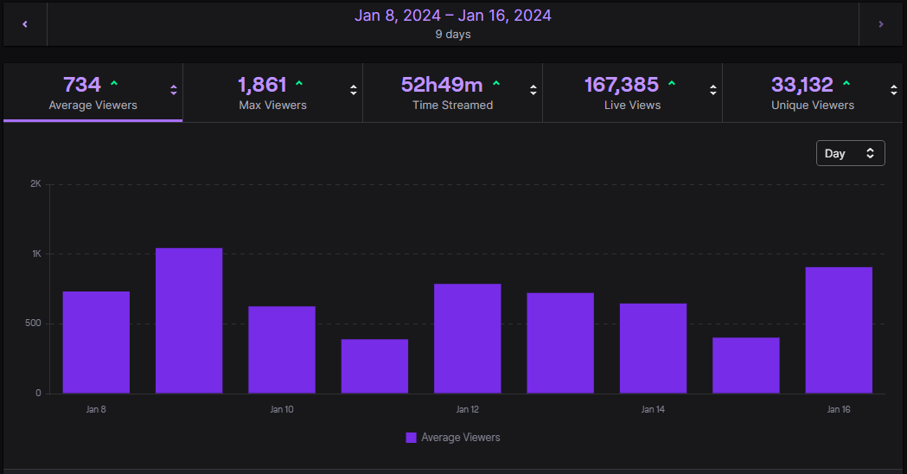Click the 500 y-axis label

tap(33, 323)
